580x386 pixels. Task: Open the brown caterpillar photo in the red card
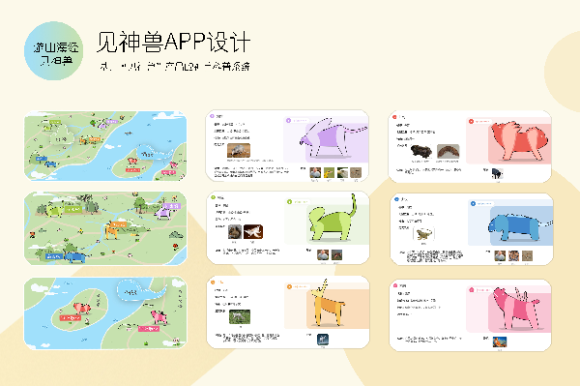[x=449, y=152]
